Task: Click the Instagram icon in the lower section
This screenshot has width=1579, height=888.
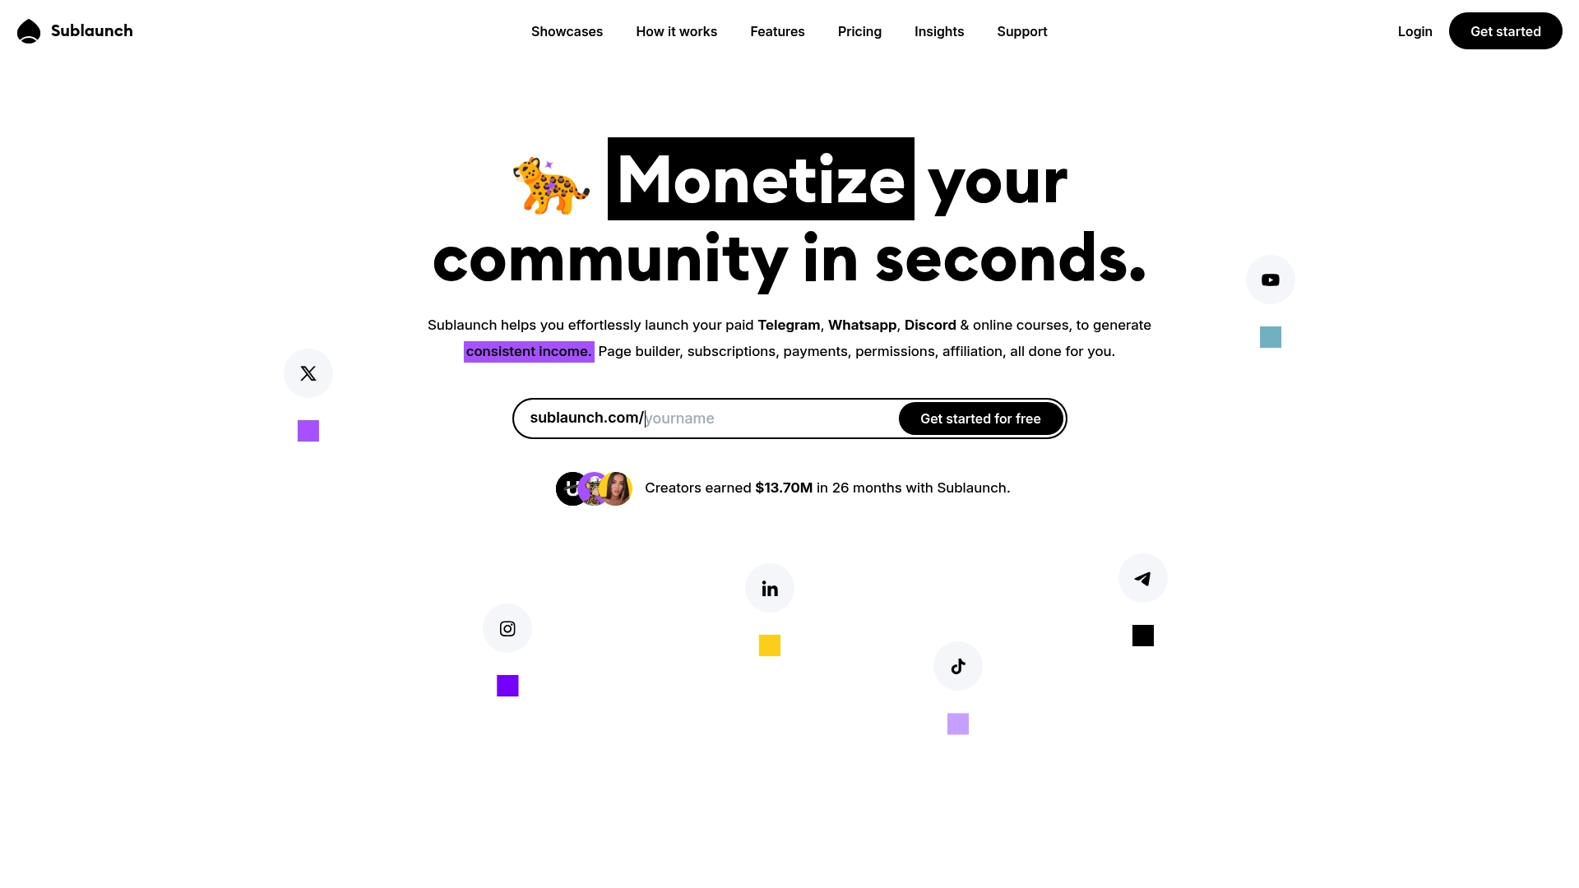Action: click(507, 629)
